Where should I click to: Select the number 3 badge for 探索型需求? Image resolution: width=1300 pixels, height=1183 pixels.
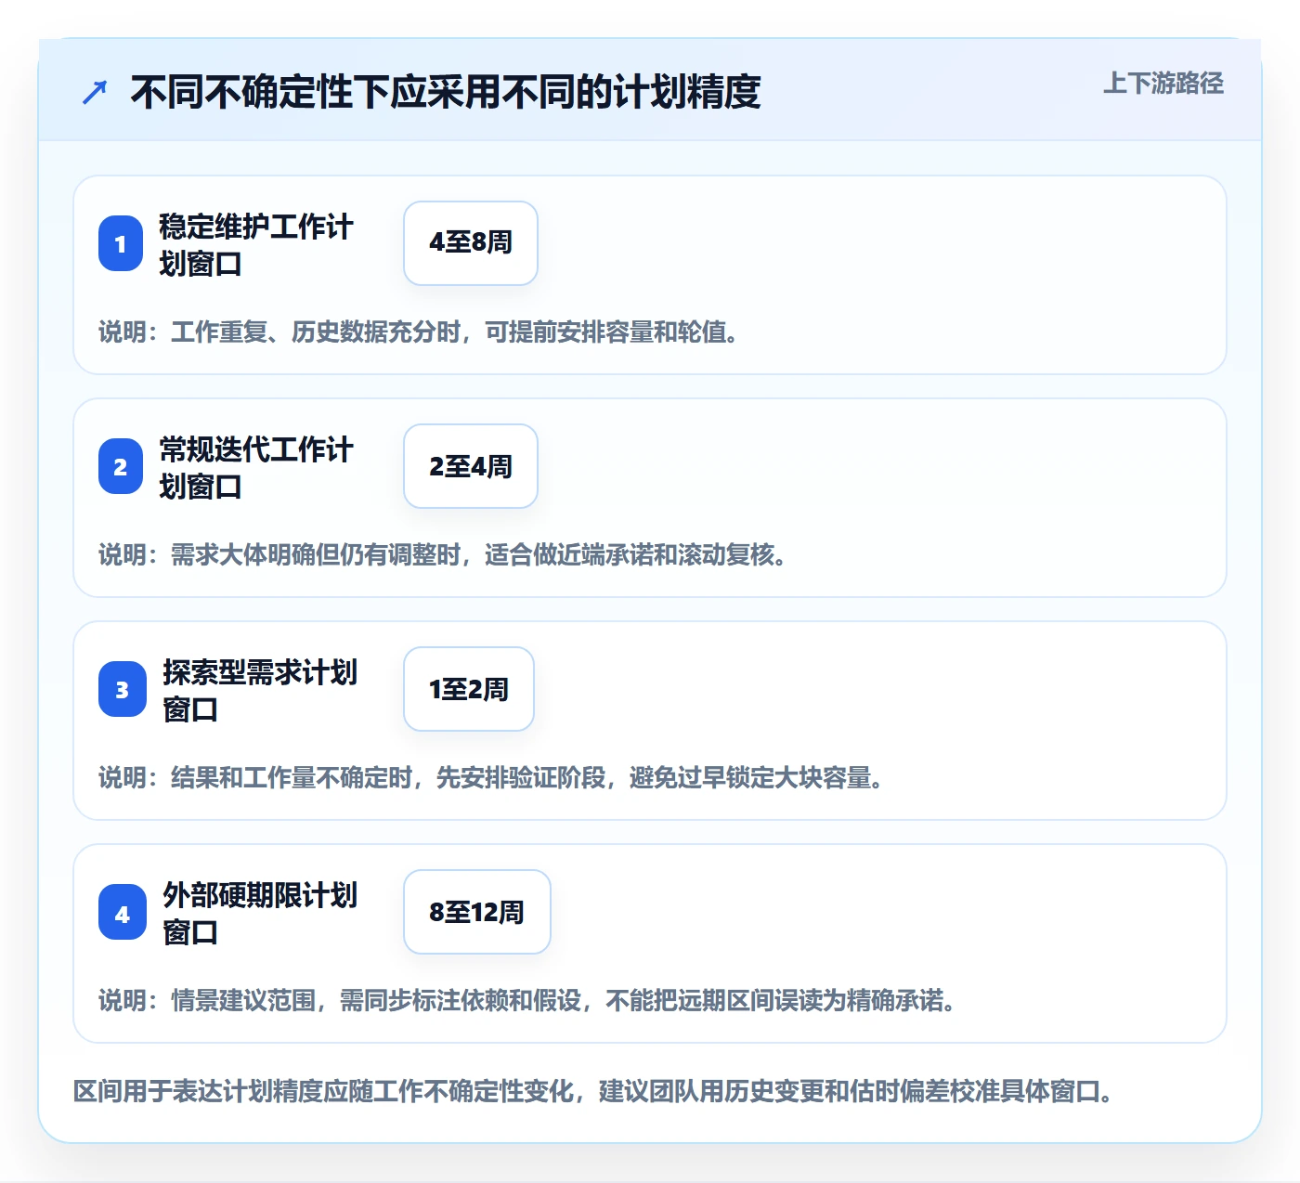pos(123,689)
